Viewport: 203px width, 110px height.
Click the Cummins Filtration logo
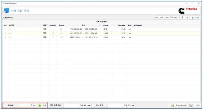188,10
